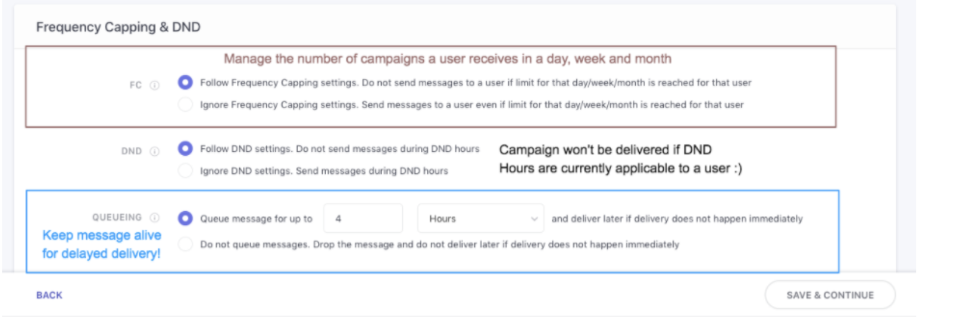This screenshot has height=323, width=954.
Task: Go back using the BACK link
Action: click(49, 295)
